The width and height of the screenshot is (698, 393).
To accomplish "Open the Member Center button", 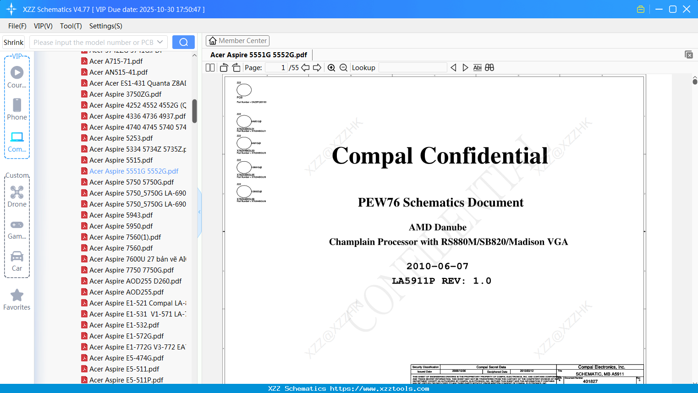I will [x=237, y=41].
